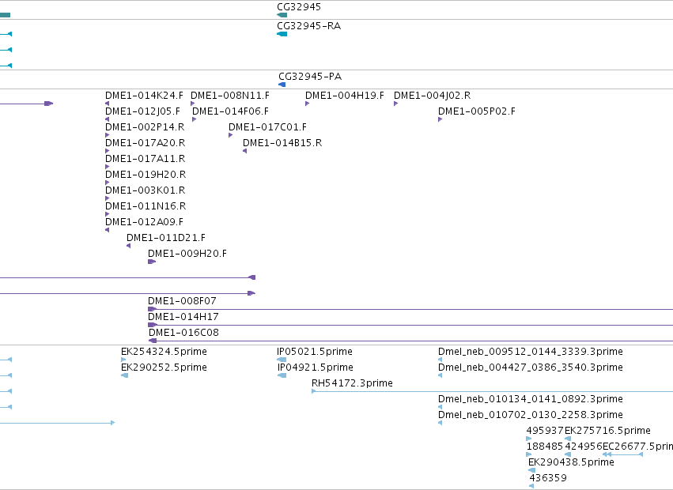Select the DME1-009H20.F purple block glyph
This screenshot has height=490, width=673.
tap(152, 262)
